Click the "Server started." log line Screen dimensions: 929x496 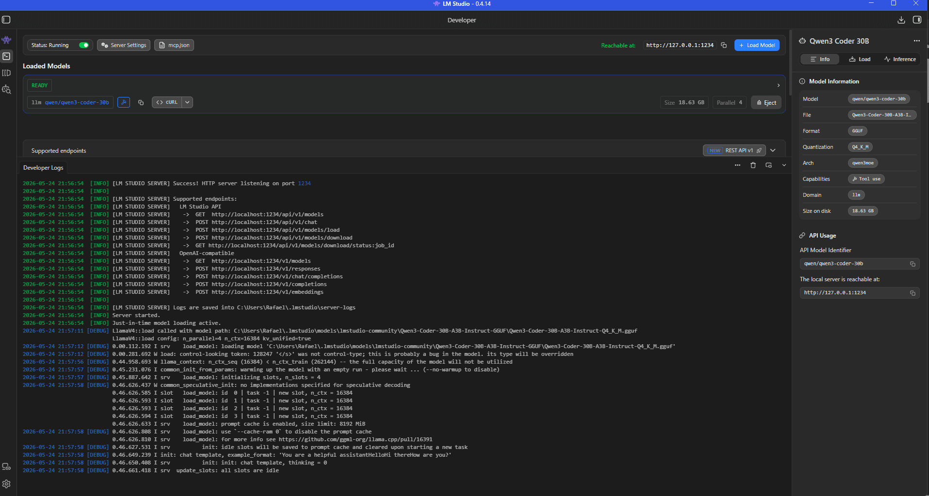pos(136,315)
